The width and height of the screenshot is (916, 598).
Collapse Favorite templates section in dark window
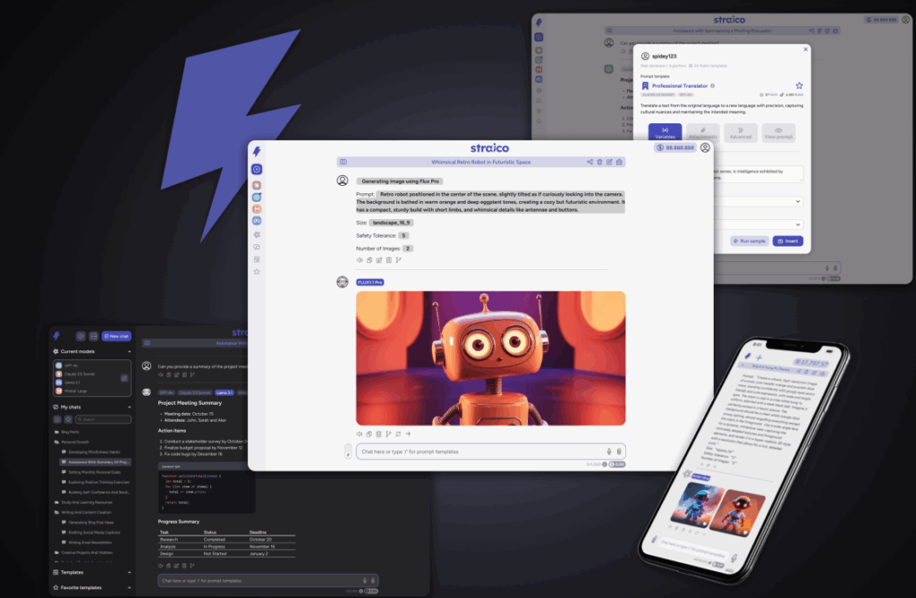(129, 587)
